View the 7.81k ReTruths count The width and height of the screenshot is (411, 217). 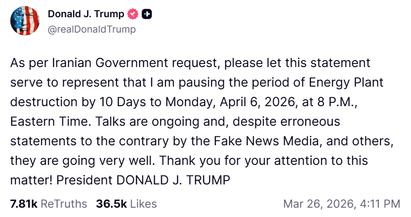click(x=23, y=204)
